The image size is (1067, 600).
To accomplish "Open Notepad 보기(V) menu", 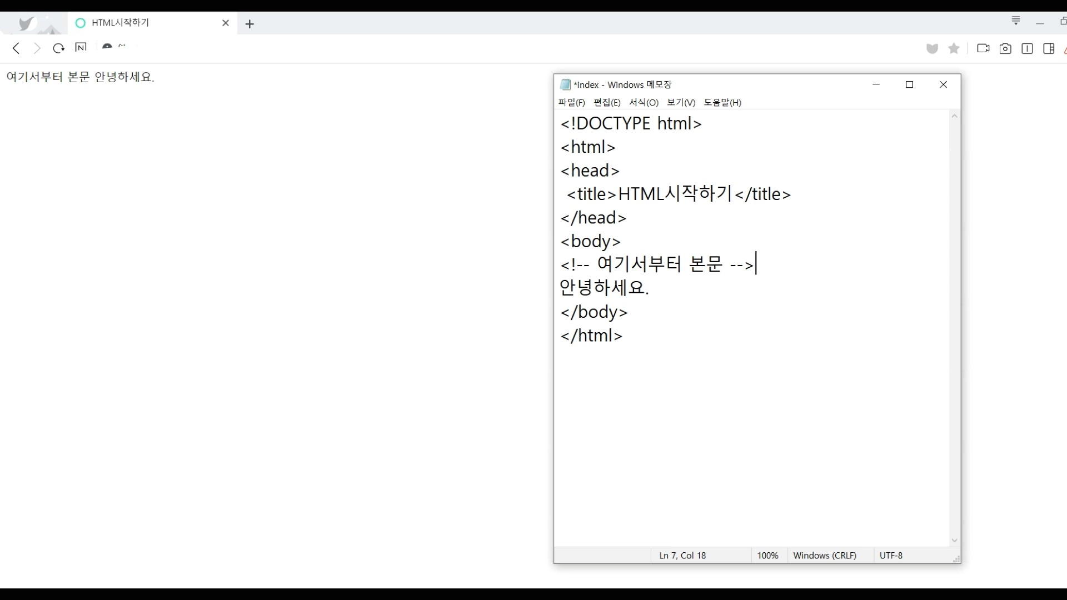I will (681, 102).
